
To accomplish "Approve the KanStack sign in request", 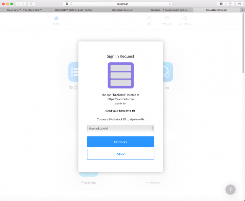I will [x=121, y=142].
